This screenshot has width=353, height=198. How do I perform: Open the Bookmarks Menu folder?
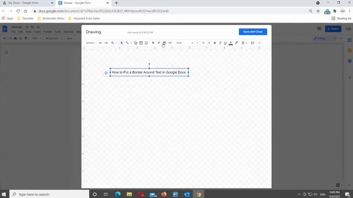[51, 18]
